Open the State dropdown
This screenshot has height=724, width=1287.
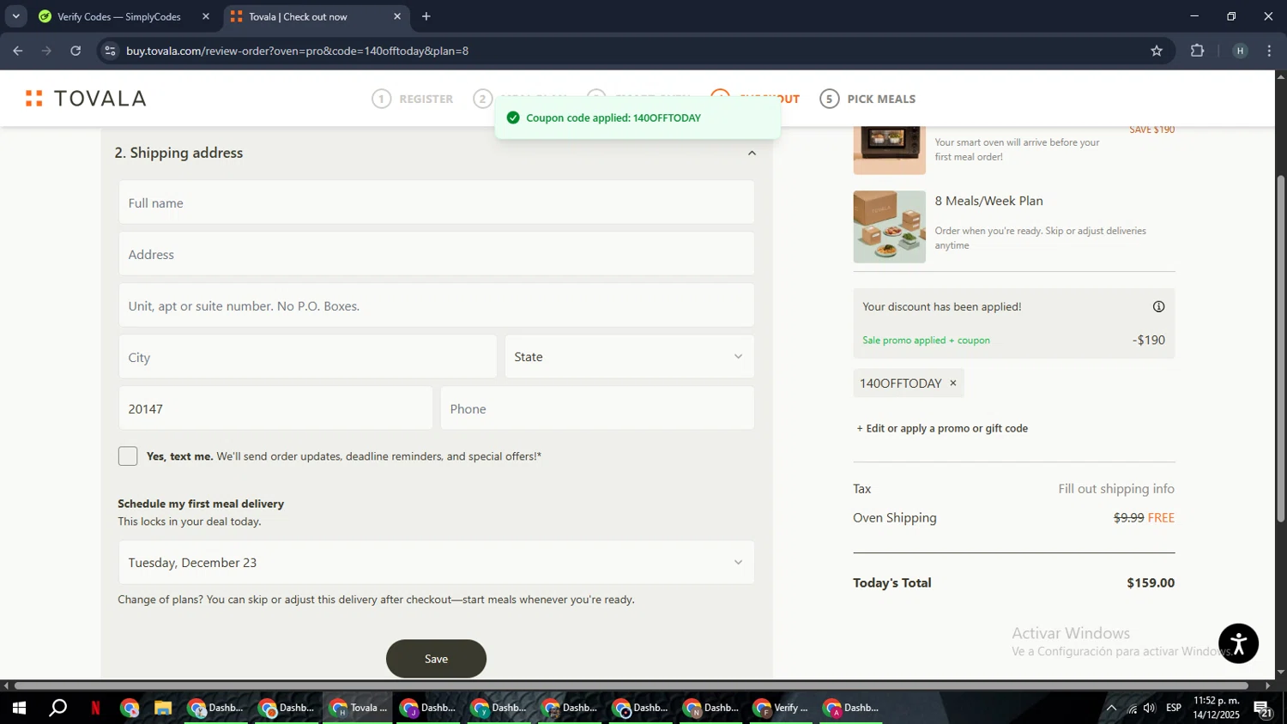click(x=629, y=357)
